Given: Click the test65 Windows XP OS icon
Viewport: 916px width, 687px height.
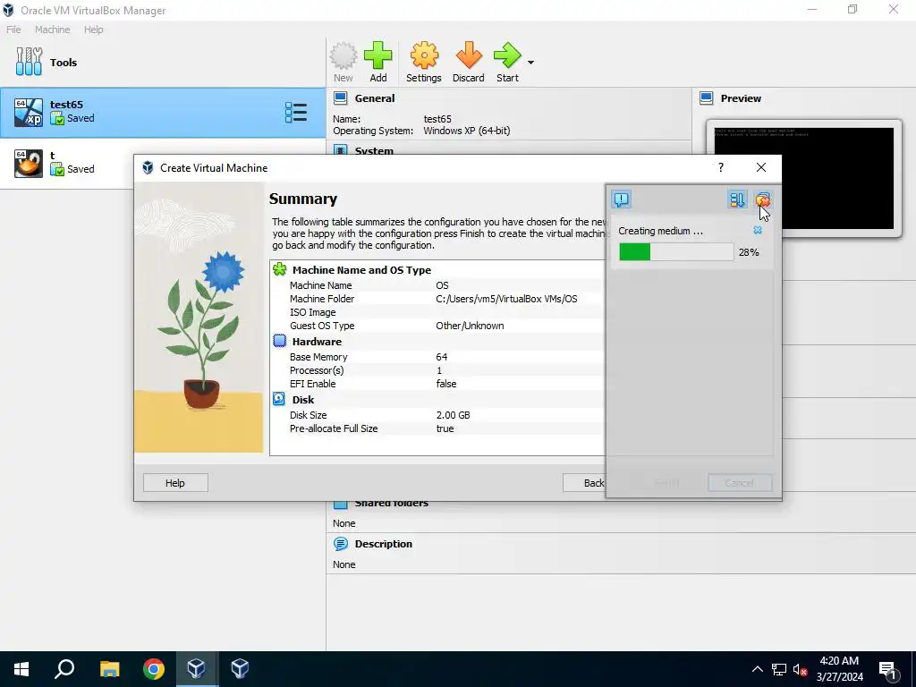Looking at the screenshot, I should click(x=28, y=112).
